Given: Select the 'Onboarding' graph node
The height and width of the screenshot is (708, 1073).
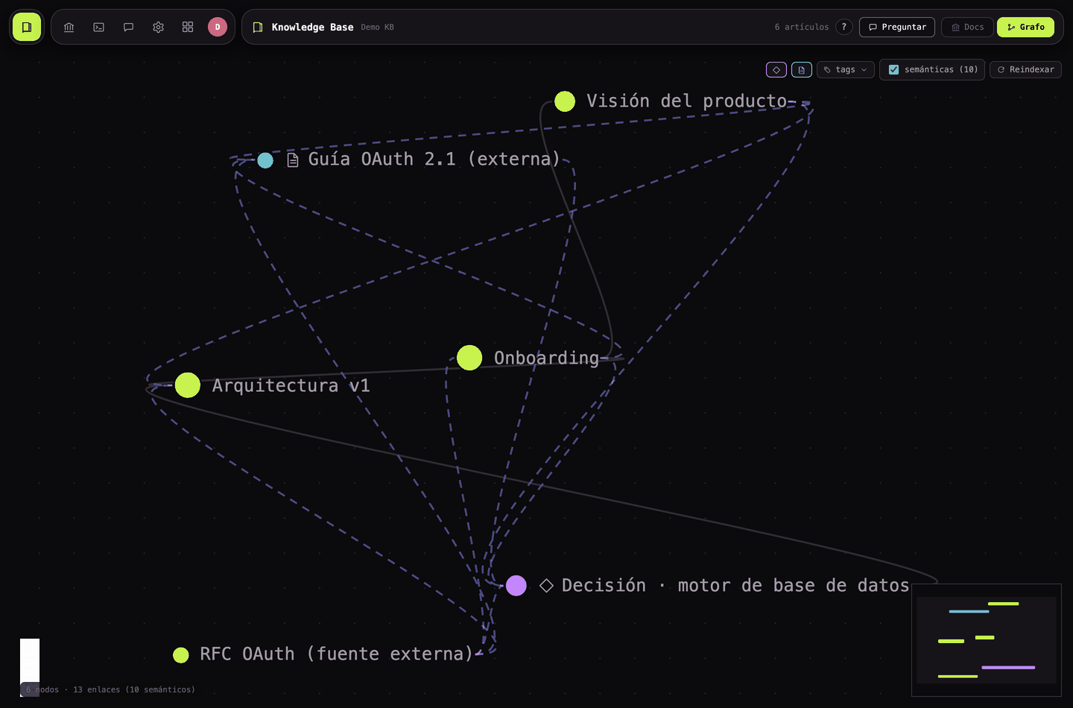Looking at the screenshot, I should pyautogui.click(x=469, y=358).
